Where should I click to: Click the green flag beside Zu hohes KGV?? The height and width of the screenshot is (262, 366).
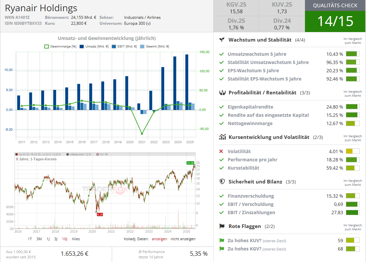tap(222, 249)
